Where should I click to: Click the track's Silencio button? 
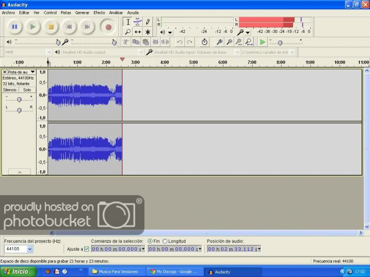[x=10, y=90]
